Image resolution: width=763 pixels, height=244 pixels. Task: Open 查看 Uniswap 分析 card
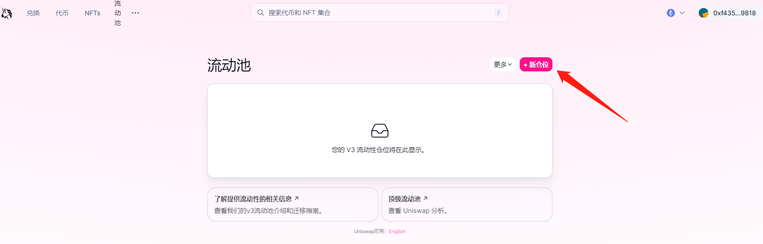[466, 204]
